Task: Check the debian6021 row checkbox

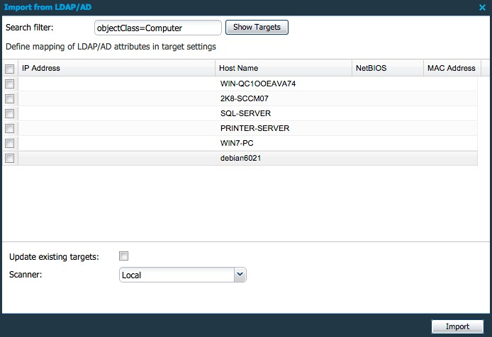Action: coord(9,159)
